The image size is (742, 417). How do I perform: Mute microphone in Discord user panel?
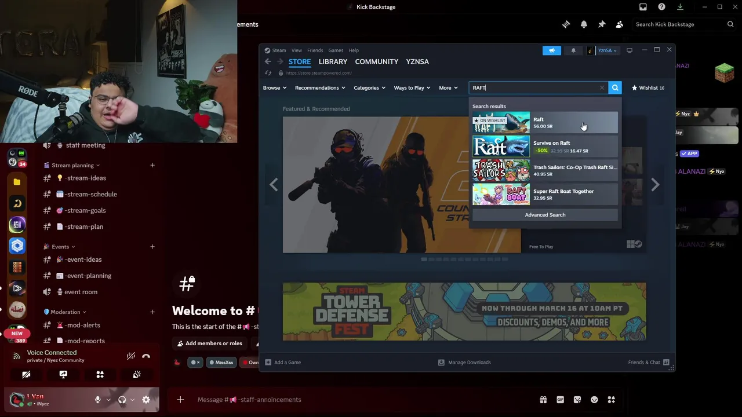pos(97,400)
